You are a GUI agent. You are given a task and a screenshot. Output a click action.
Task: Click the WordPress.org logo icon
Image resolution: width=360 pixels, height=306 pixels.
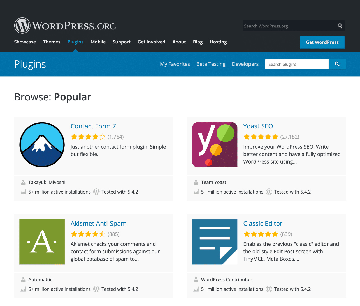(x=22, y=25)
